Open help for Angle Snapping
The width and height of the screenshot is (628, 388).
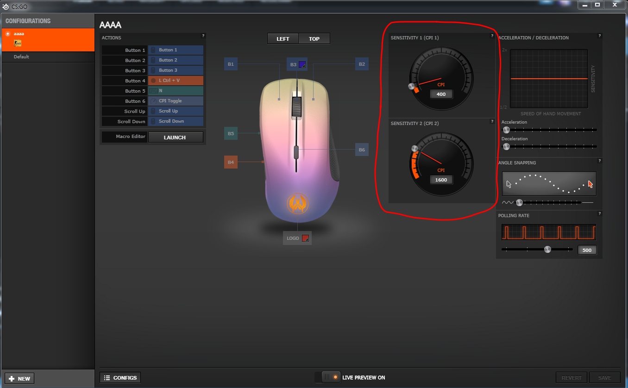coord(600,161)
